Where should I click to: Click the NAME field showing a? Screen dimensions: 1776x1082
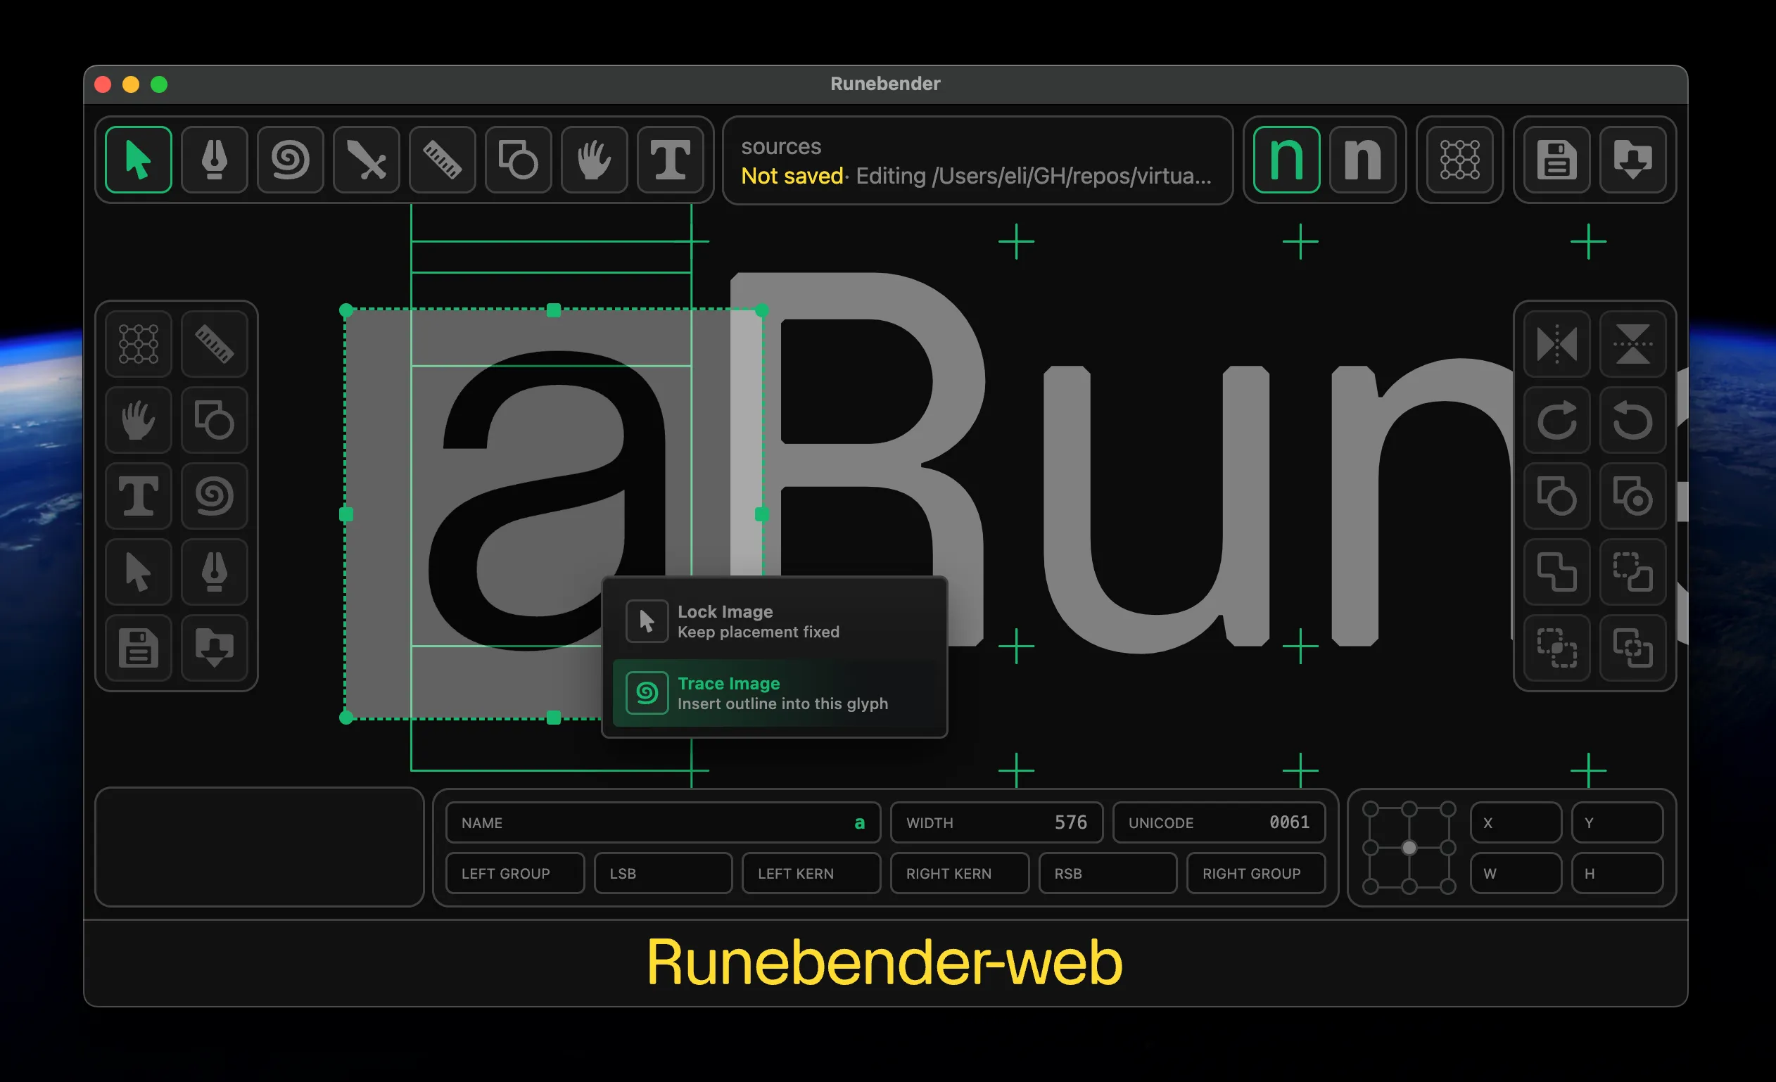point(663,822)
